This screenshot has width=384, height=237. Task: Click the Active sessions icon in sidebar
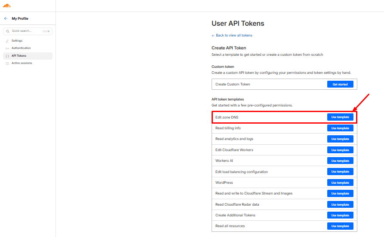pyautogui.click(x=7, y=63)
